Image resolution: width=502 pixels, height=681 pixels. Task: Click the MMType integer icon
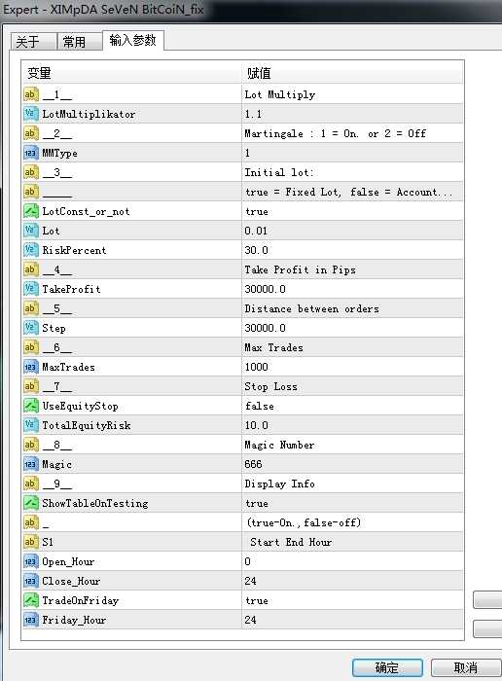point(31,153)
